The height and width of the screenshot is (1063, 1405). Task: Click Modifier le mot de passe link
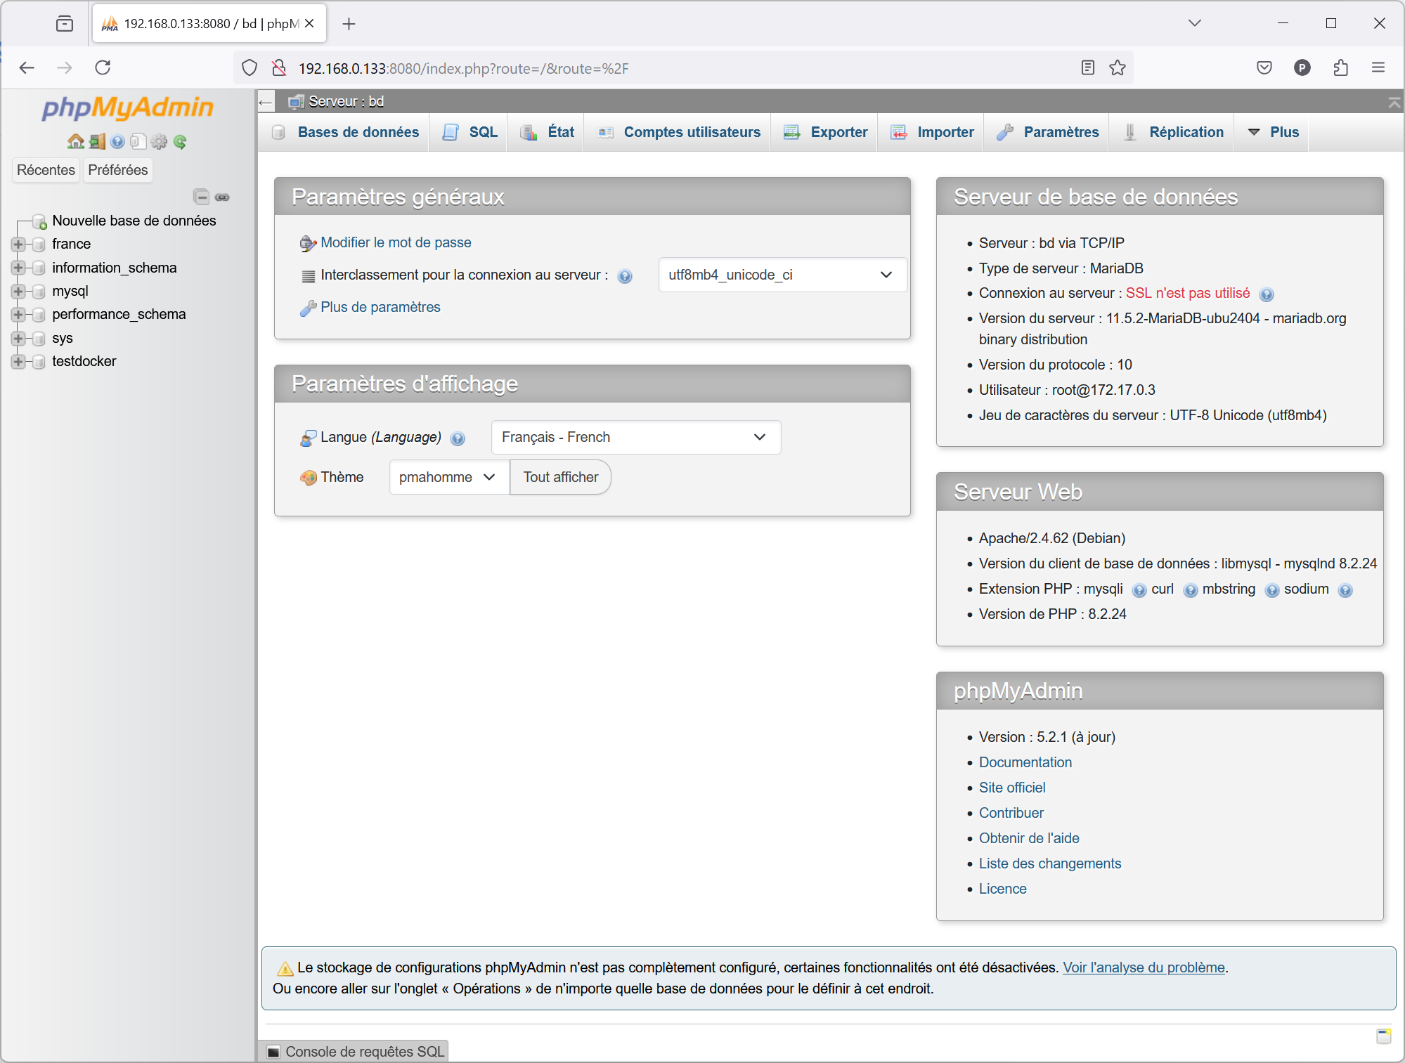(x=396, y=242)
